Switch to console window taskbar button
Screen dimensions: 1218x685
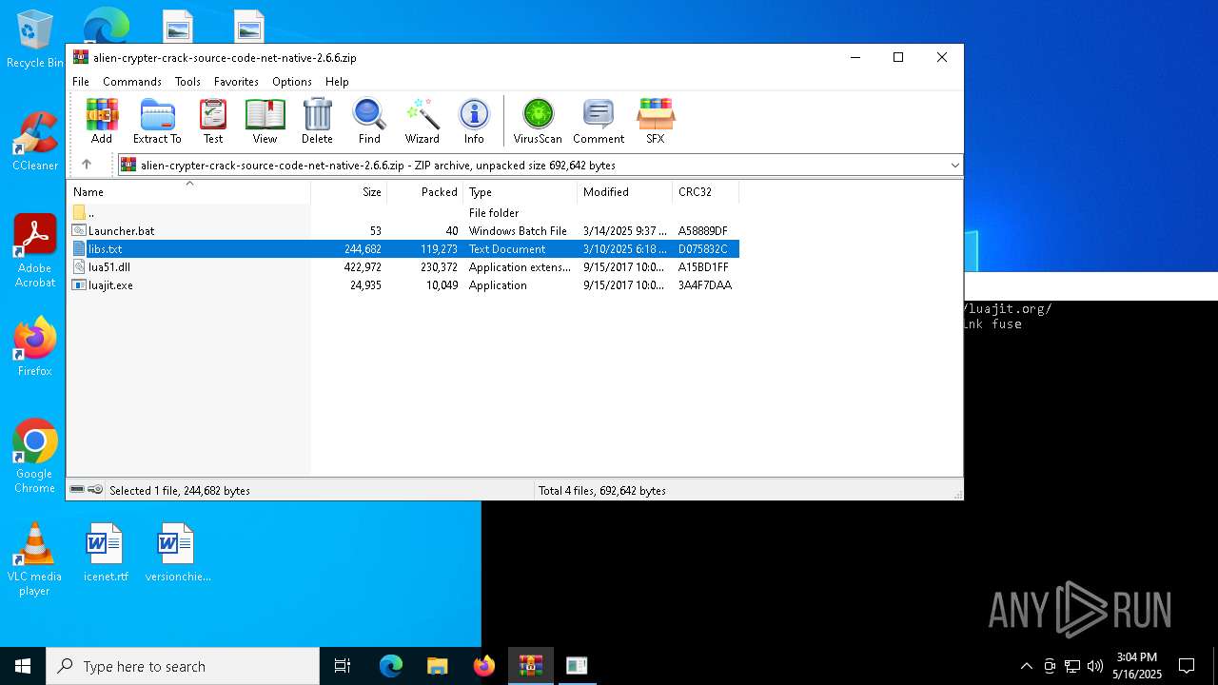577,666
